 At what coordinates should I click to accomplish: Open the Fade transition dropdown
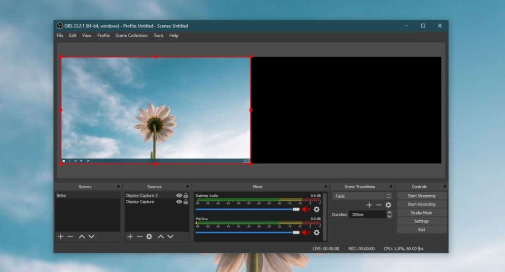tap(362, 196)
